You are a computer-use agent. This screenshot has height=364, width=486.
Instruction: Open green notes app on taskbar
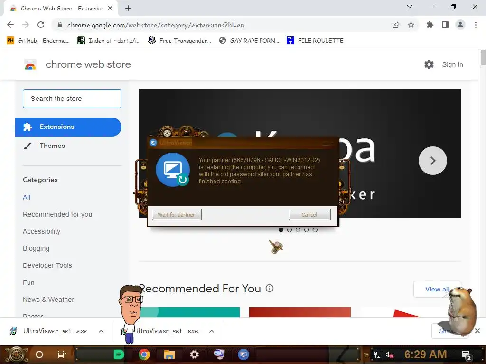point(119,355)
